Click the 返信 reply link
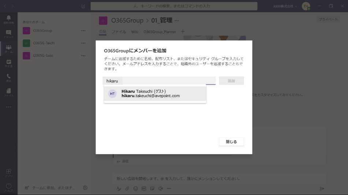Image resolution: width=348 pixels, height=195 pixels. [x=123, y=161]
